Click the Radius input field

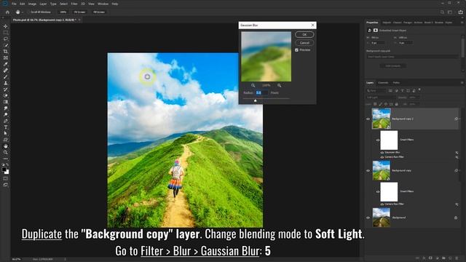pos(261,92)
